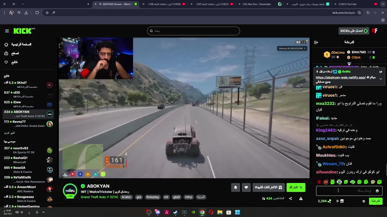Viewport: 387px width, 217px height.
Task: Select iiKhd7 channel in followed list
Action: tap(28, 85)
